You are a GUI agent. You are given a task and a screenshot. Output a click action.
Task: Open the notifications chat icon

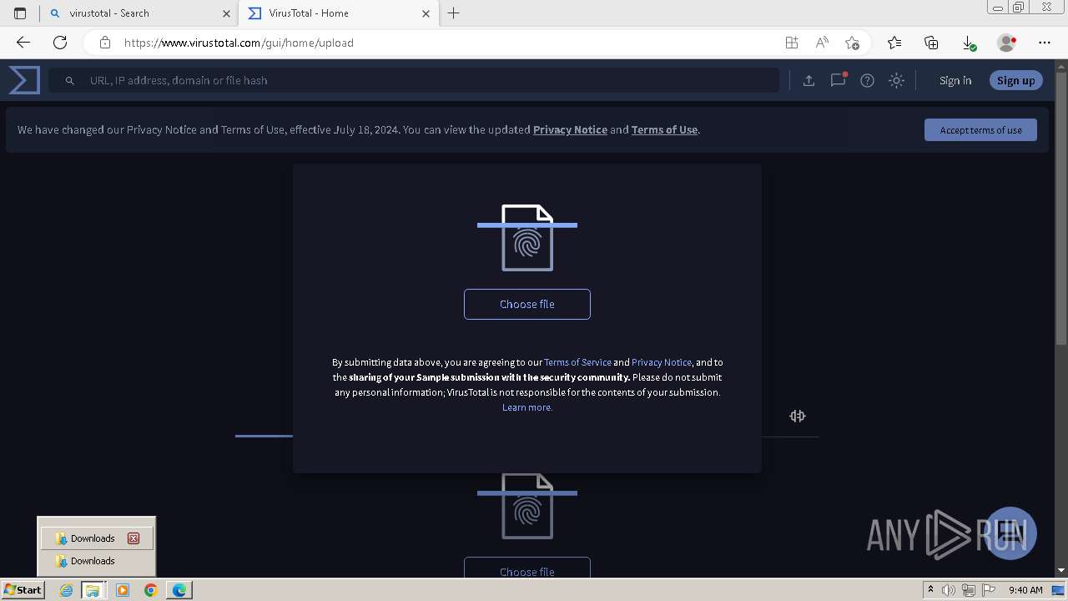pos(838,80)
